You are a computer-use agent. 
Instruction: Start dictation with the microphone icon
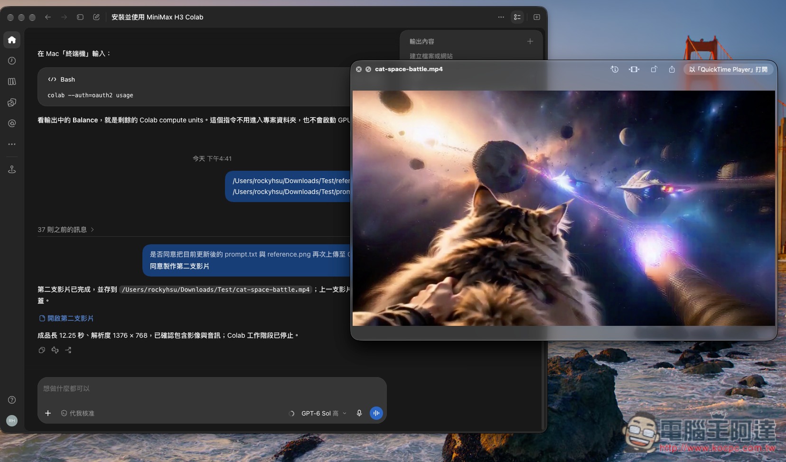(359, 413)
